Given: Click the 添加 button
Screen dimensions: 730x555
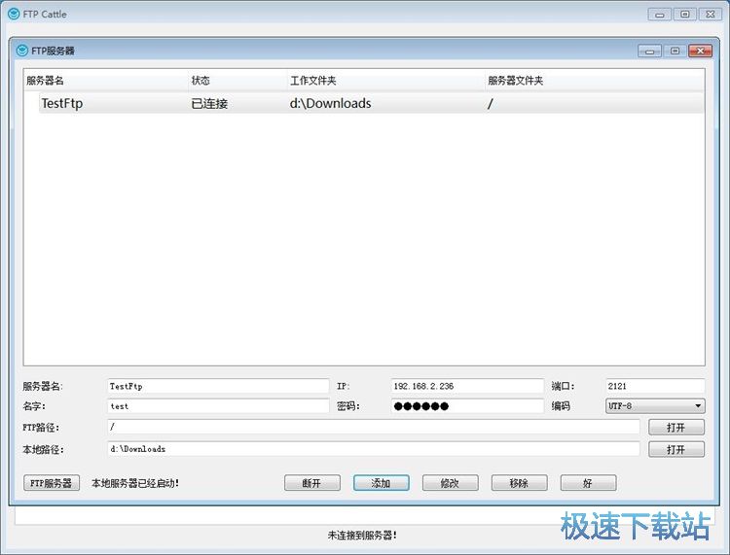Looking at the screenshot, I should coord(381,483).
